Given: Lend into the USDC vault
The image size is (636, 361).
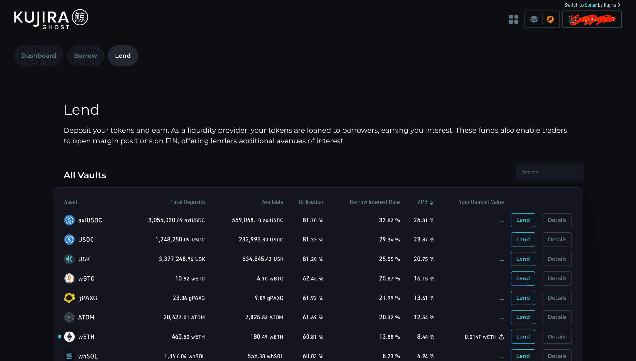Looking at the screenshot, I should 523,240.
